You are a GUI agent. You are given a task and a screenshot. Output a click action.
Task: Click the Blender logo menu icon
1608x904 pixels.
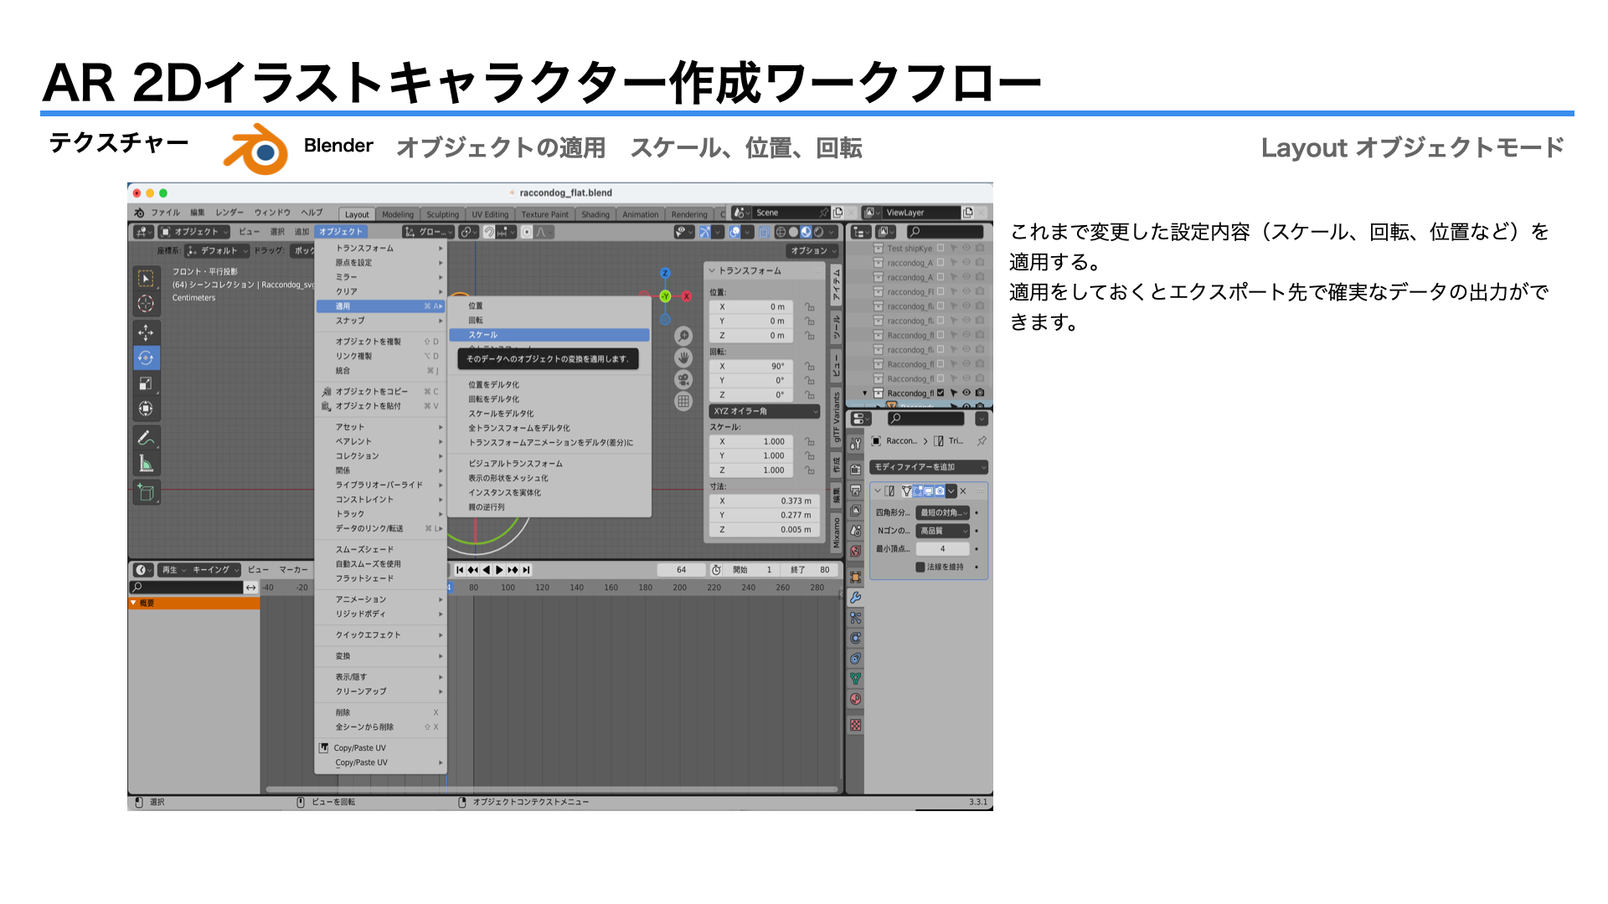point(140,213)
